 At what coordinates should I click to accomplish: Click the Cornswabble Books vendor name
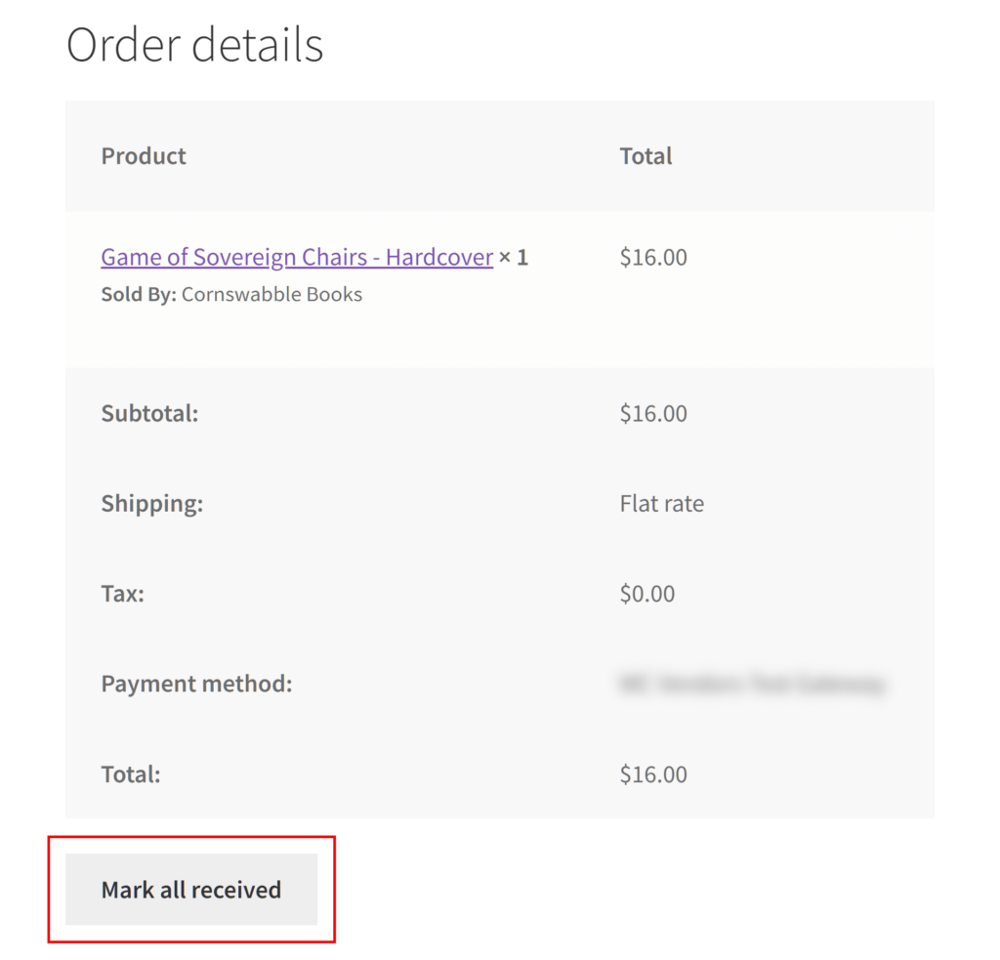(x=271, y=295)
